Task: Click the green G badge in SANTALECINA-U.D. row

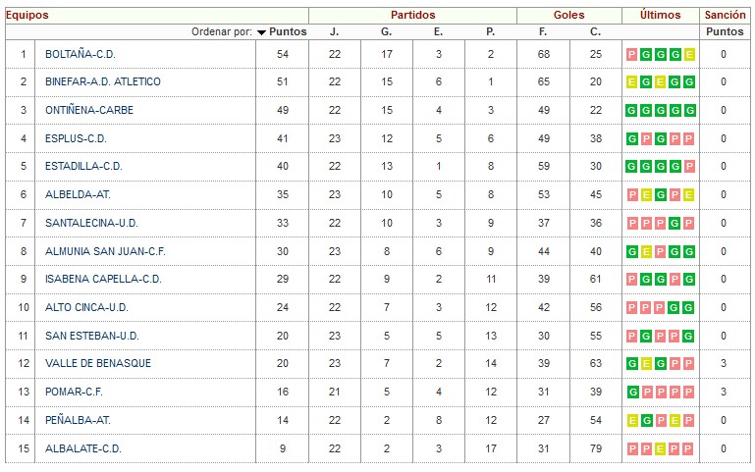Action: point(674,224)
